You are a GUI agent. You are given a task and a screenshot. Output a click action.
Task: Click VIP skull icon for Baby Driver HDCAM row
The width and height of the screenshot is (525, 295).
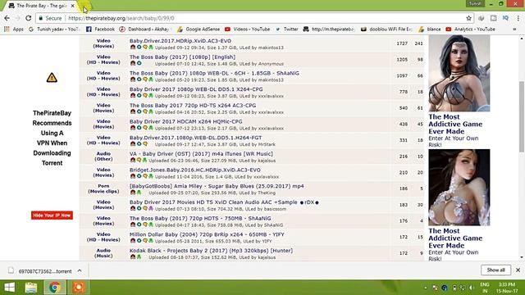tap(151, 128)
